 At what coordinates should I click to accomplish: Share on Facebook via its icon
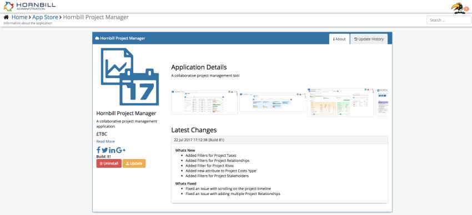pos(98,150)
